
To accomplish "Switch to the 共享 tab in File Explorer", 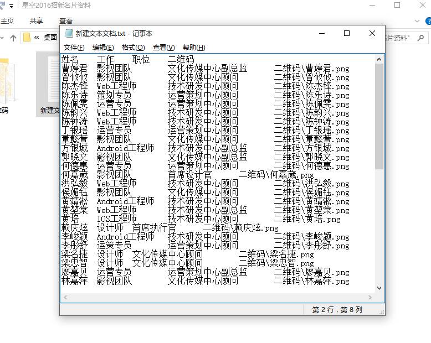I will (37, 21).
